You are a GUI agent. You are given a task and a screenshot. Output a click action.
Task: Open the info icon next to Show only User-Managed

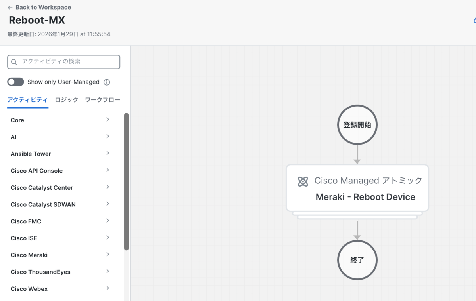[107, 82]
